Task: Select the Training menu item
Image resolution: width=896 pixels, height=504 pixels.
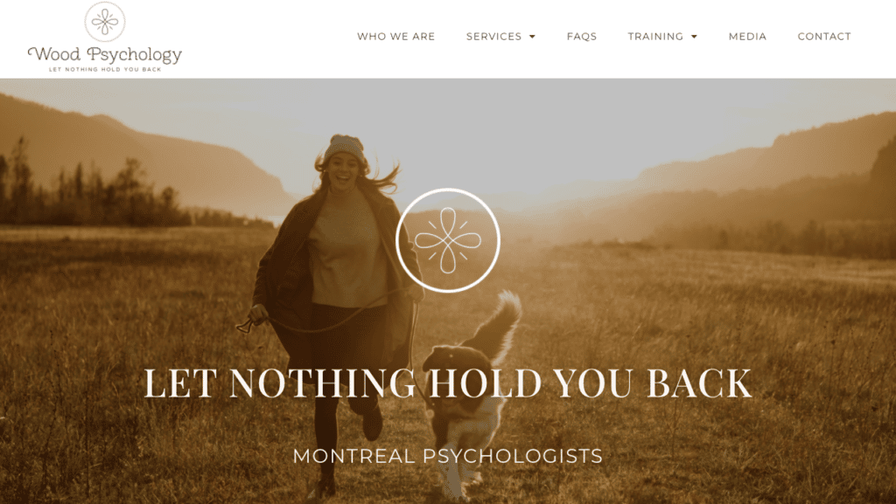Action: click(x=655, y=37)
